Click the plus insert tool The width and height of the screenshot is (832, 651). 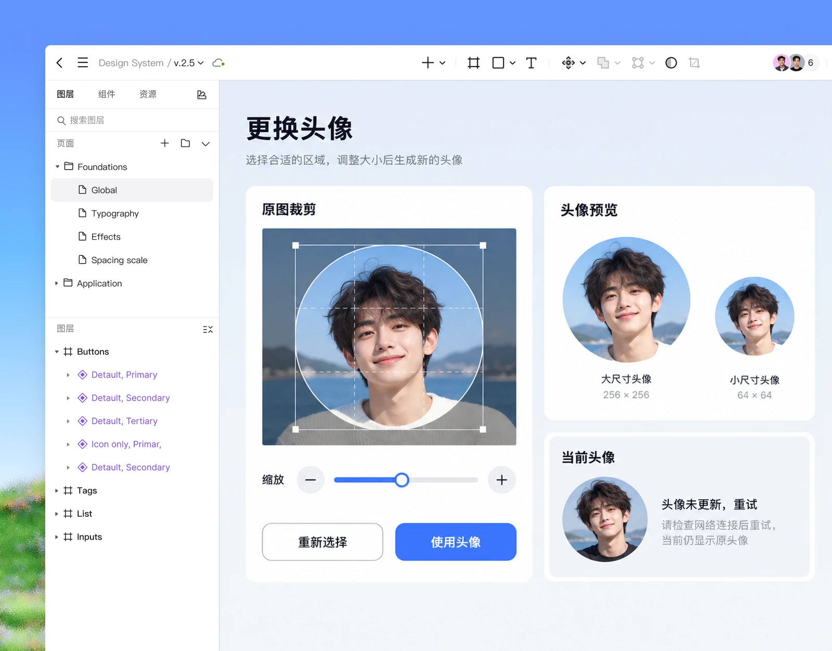click(427, 63)
